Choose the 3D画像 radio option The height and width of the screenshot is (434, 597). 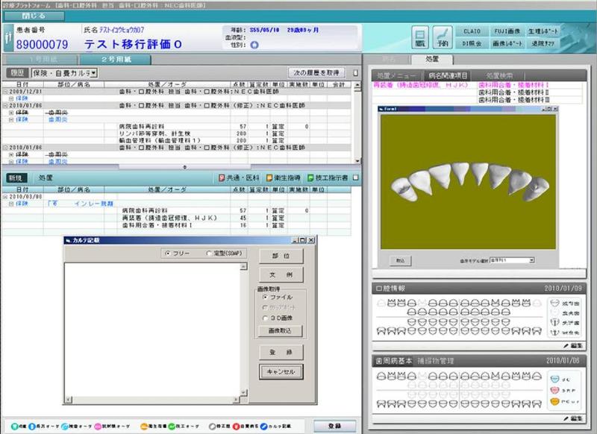[x=265, y=318]
